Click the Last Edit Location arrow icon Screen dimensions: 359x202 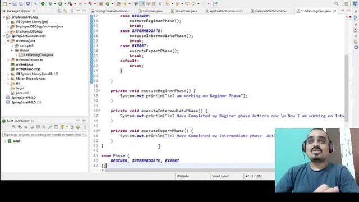(x=187, y=4)
